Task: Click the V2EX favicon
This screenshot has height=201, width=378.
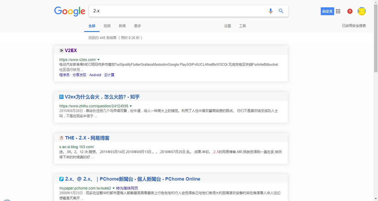Action: coord(61,50)
